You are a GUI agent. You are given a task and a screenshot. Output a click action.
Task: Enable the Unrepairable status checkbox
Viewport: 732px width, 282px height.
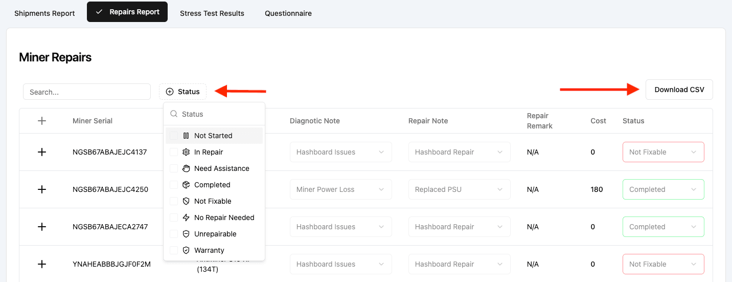coord(174,234)
